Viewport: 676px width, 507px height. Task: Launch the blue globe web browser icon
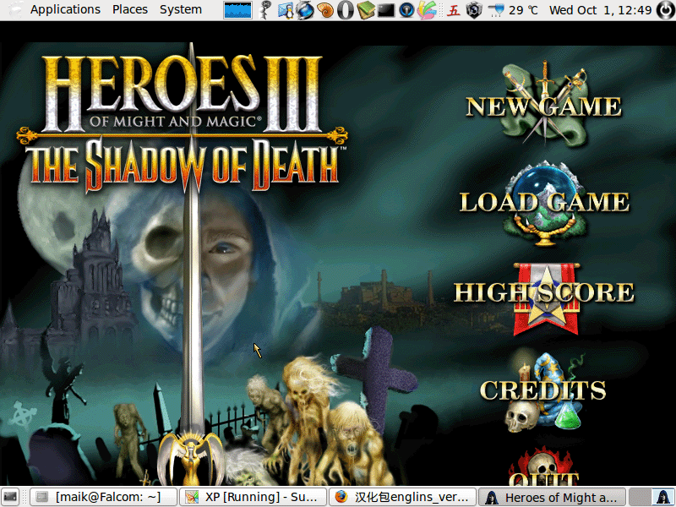pyautogui.click(x=305, y=10)
